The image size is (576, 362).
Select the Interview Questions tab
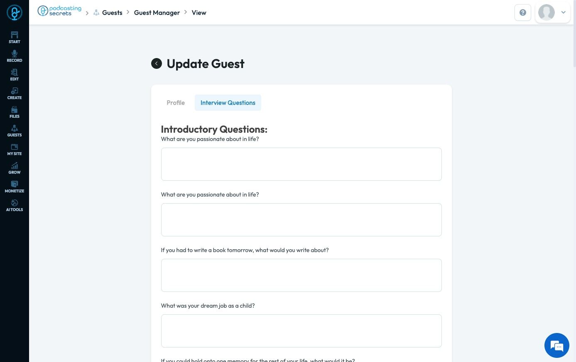click(228, 103)
